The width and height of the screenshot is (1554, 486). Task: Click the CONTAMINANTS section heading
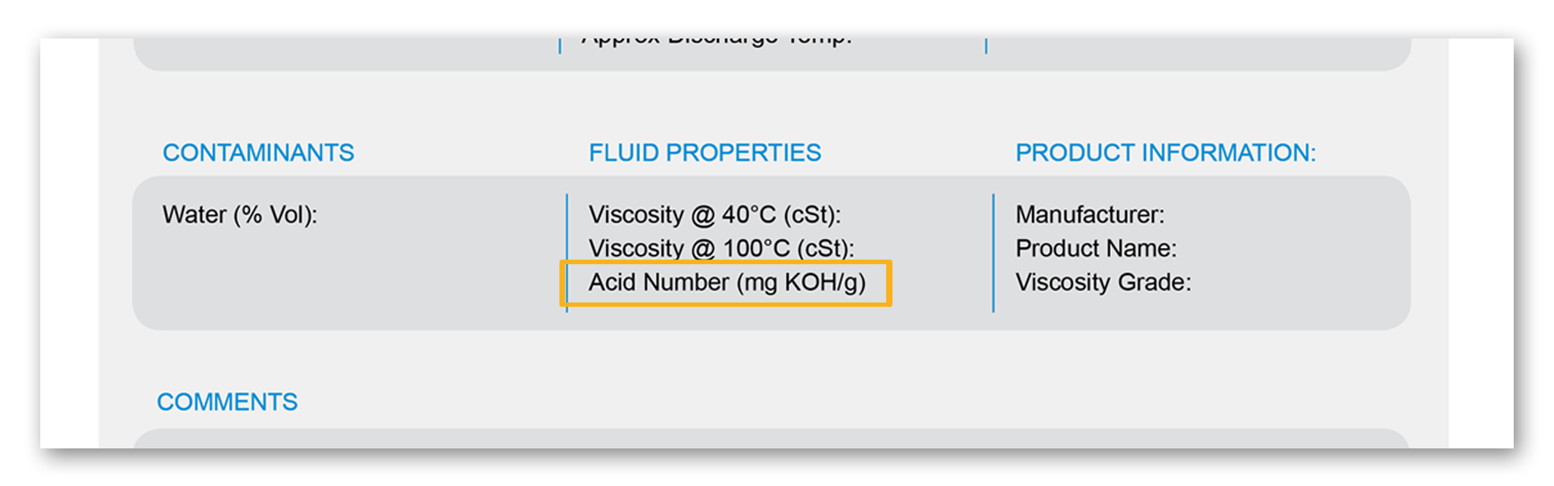[258, 153]
